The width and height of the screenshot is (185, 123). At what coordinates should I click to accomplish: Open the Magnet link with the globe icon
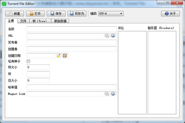(x=113, y=94)
